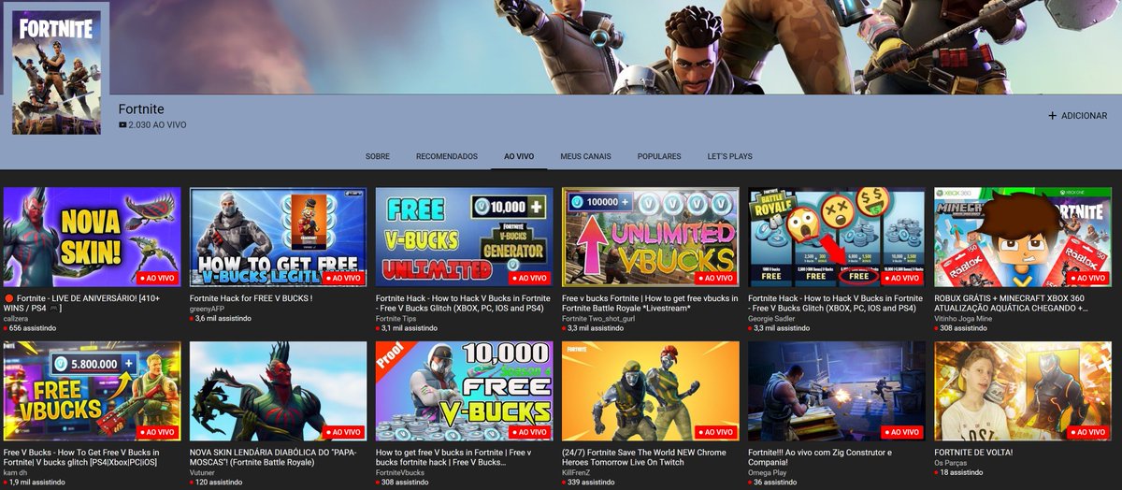Open the 10,000 Free V-Bucks Proof thumbnail
The height and width of the screenshot is (490, 1122).
[465, 391]
